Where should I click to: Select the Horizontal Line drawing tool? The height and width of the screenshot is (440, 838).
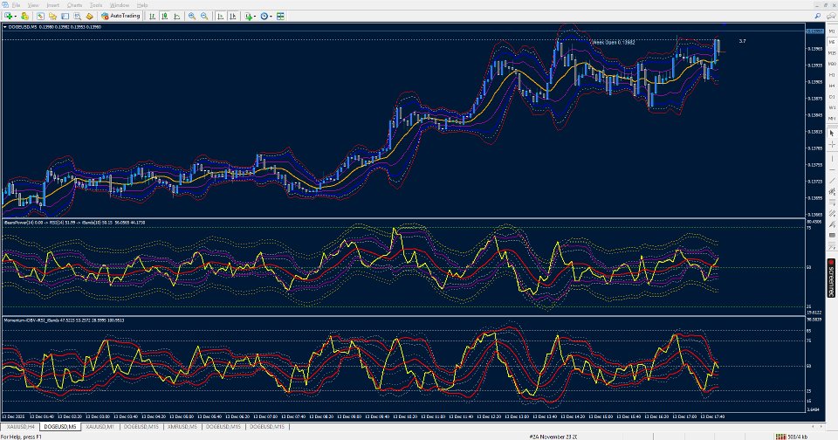tap(832, 170)
